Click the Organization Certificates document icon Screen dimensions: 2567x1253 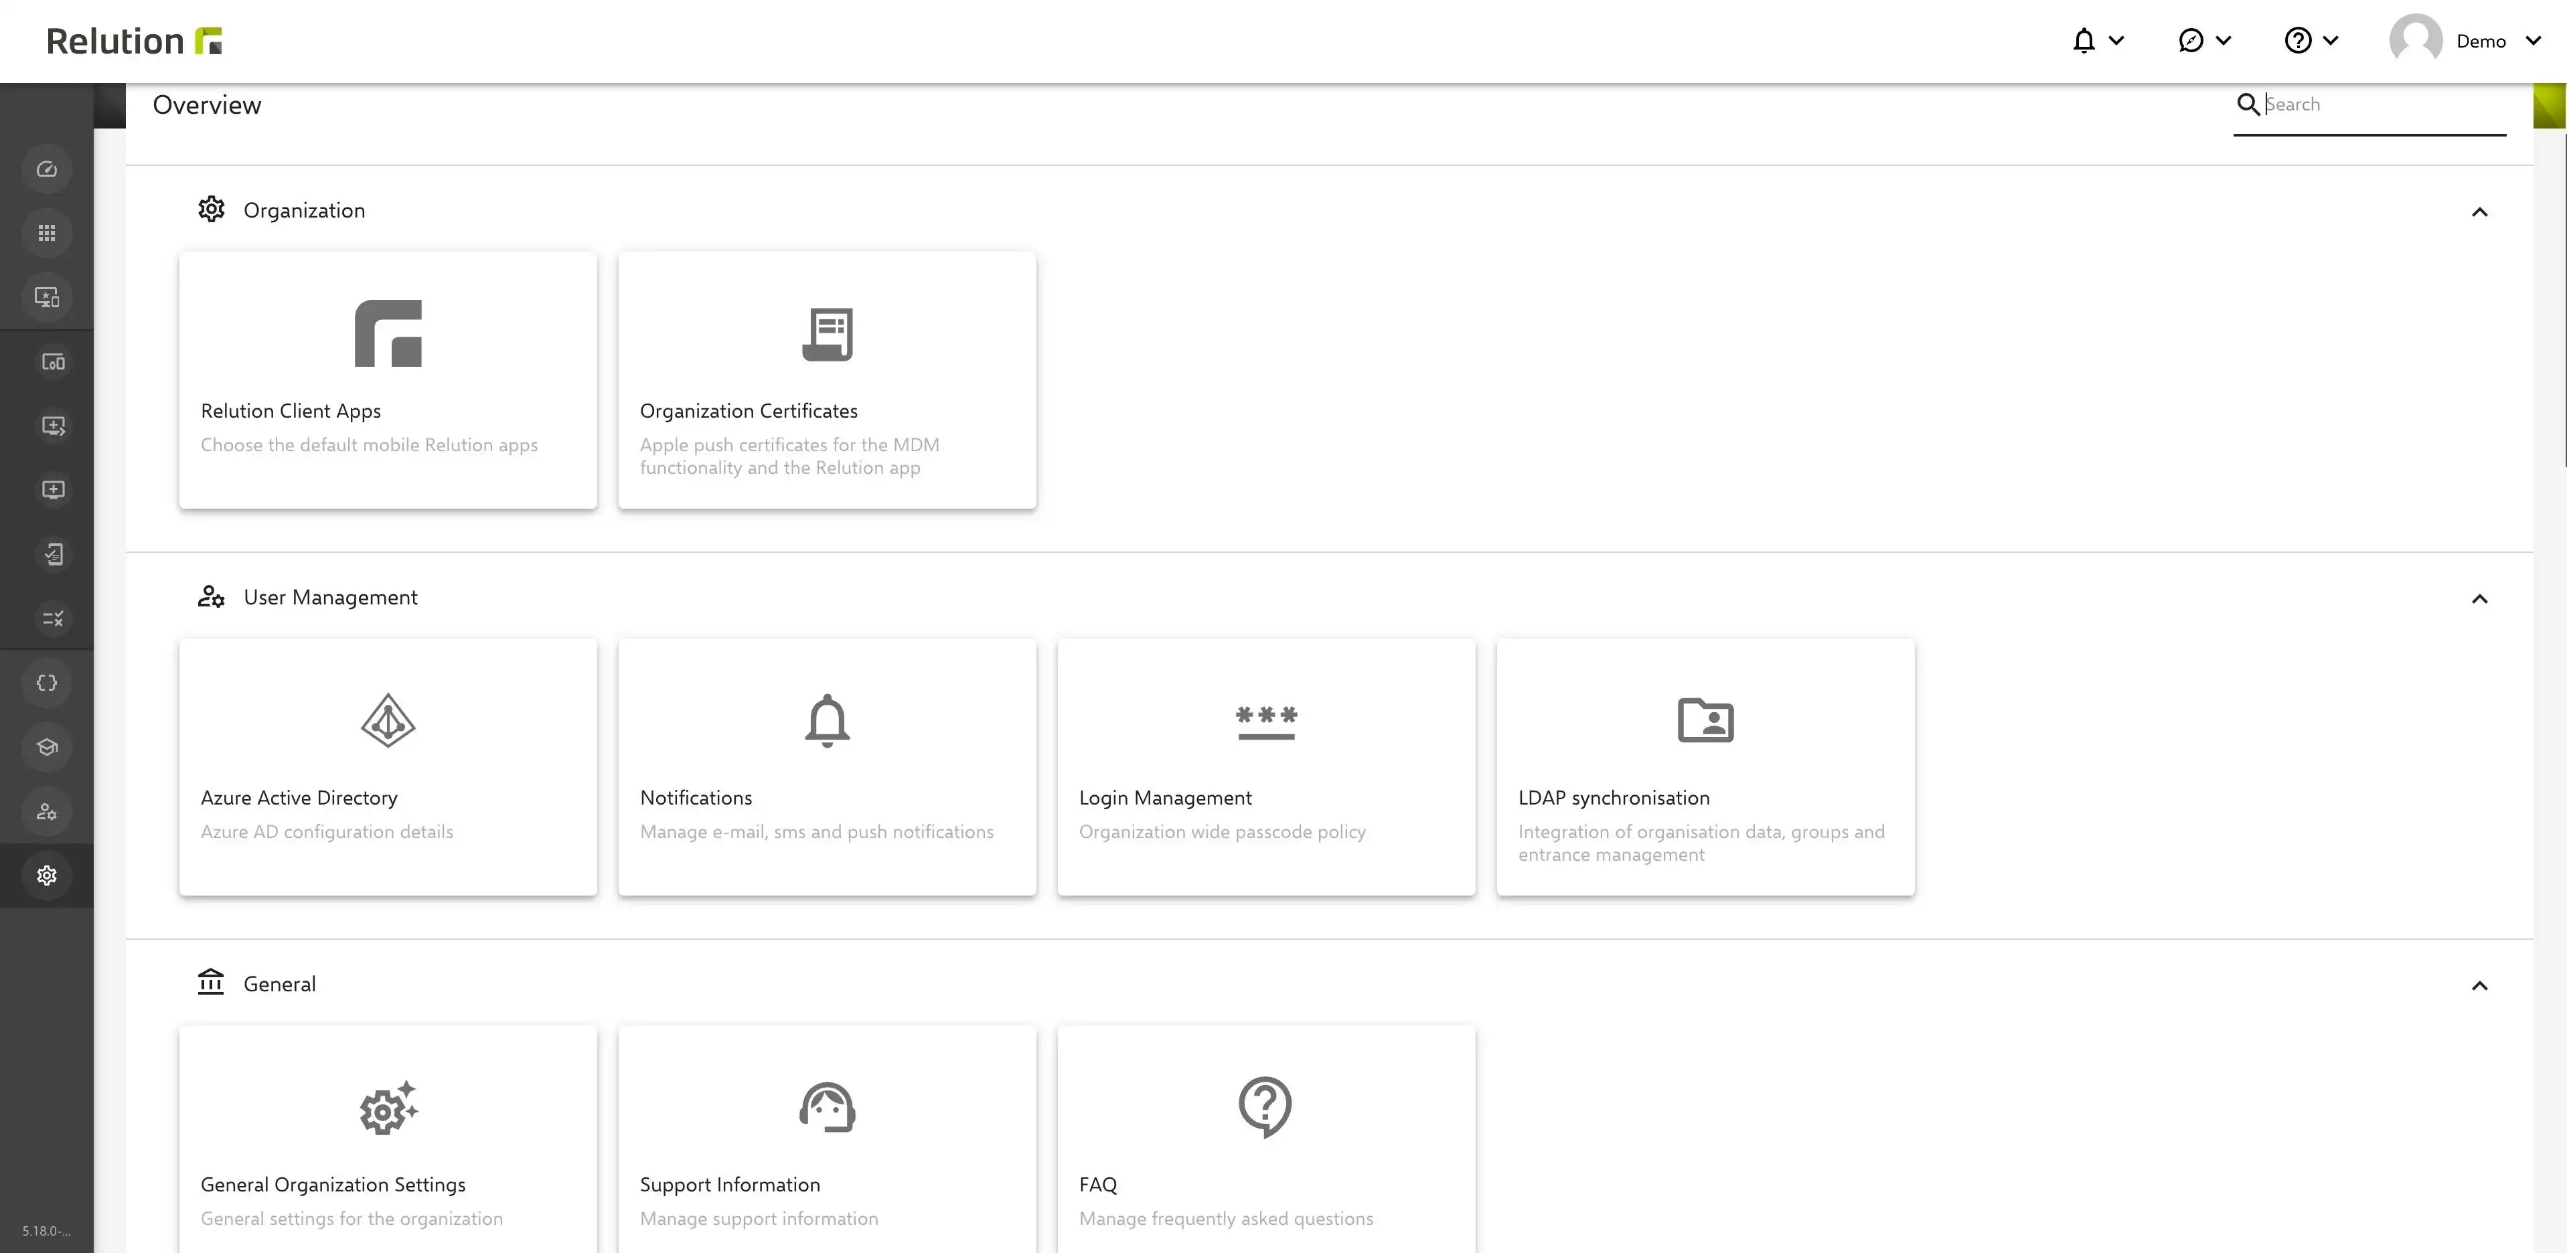click(828, 335)
